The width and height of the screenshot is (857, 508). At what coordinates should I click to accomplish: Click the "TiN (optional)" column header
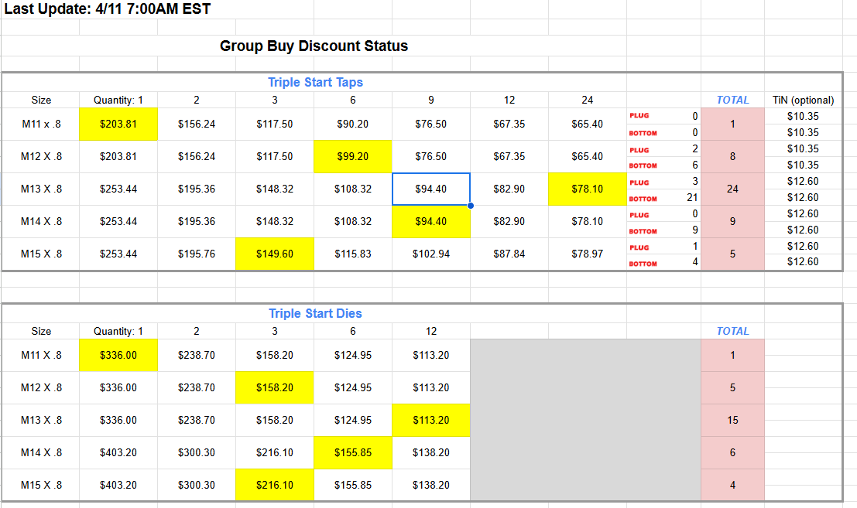click(804, 100)
